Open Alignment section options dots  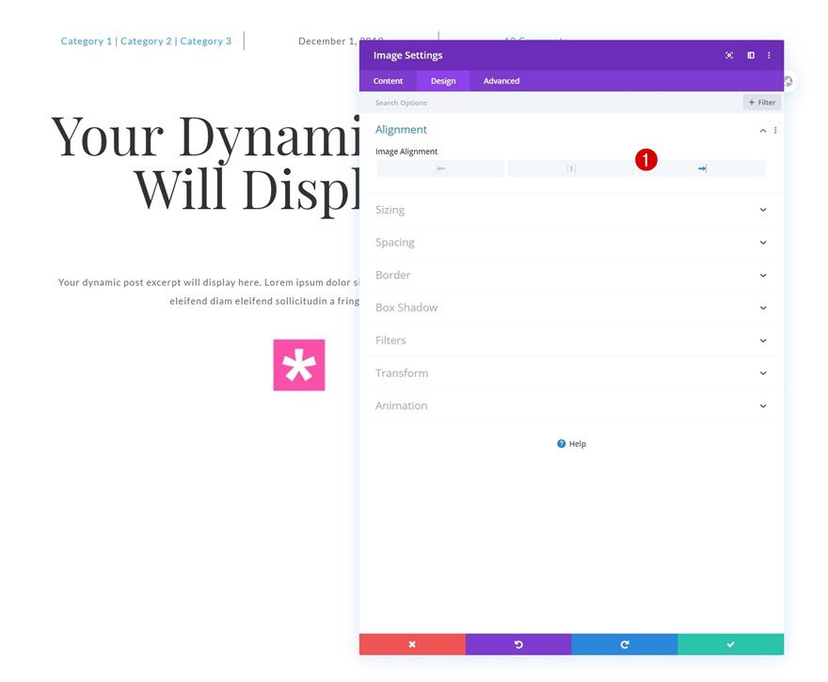775,131
